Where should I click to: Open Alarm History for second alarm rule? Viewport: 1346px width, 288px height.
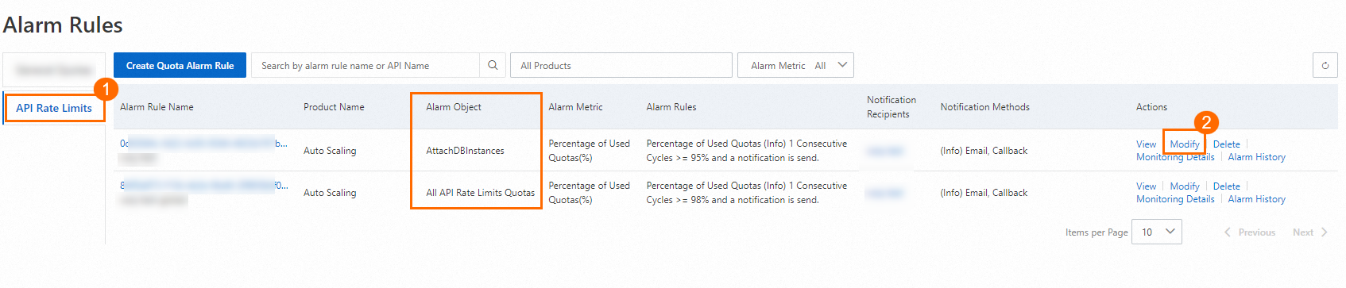click(x=1256, y=199)
